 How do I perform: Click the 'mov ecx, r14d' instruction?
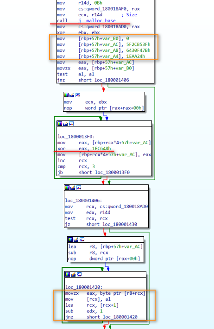[80, 15]
